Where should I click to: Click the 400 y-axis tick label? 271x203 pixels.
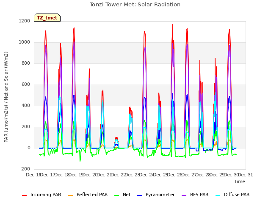coord(26,105)
